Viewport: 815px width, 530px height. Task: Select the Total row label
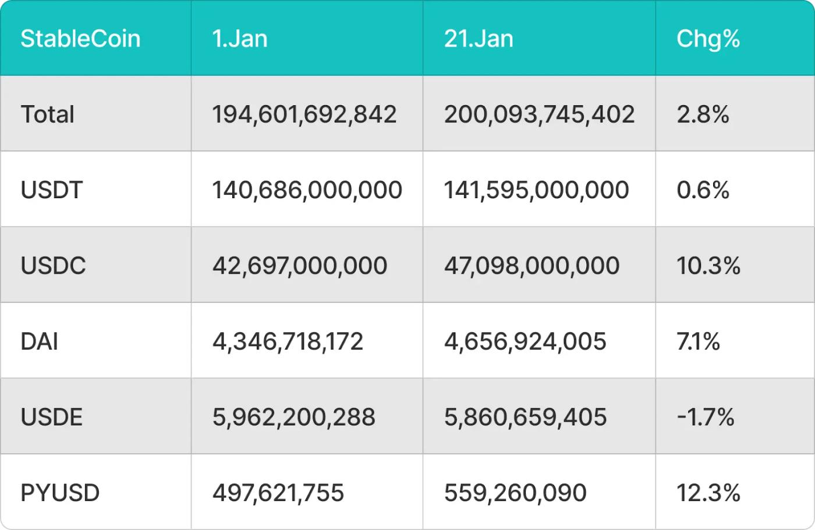[47, 114]
